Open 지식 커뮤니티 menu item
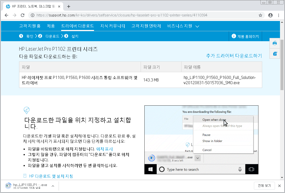The image size is (285, 193). [x=113, y=26]
